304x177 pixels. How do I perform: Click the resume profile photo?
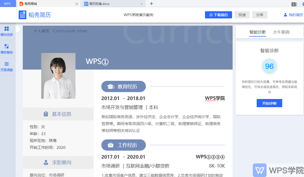(x=58, y=76)
